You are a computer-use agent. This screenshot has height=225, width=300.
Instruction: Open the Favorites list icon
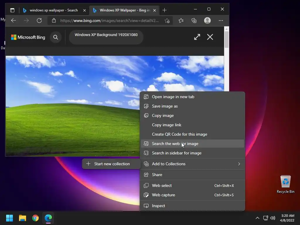pos(181,21)
